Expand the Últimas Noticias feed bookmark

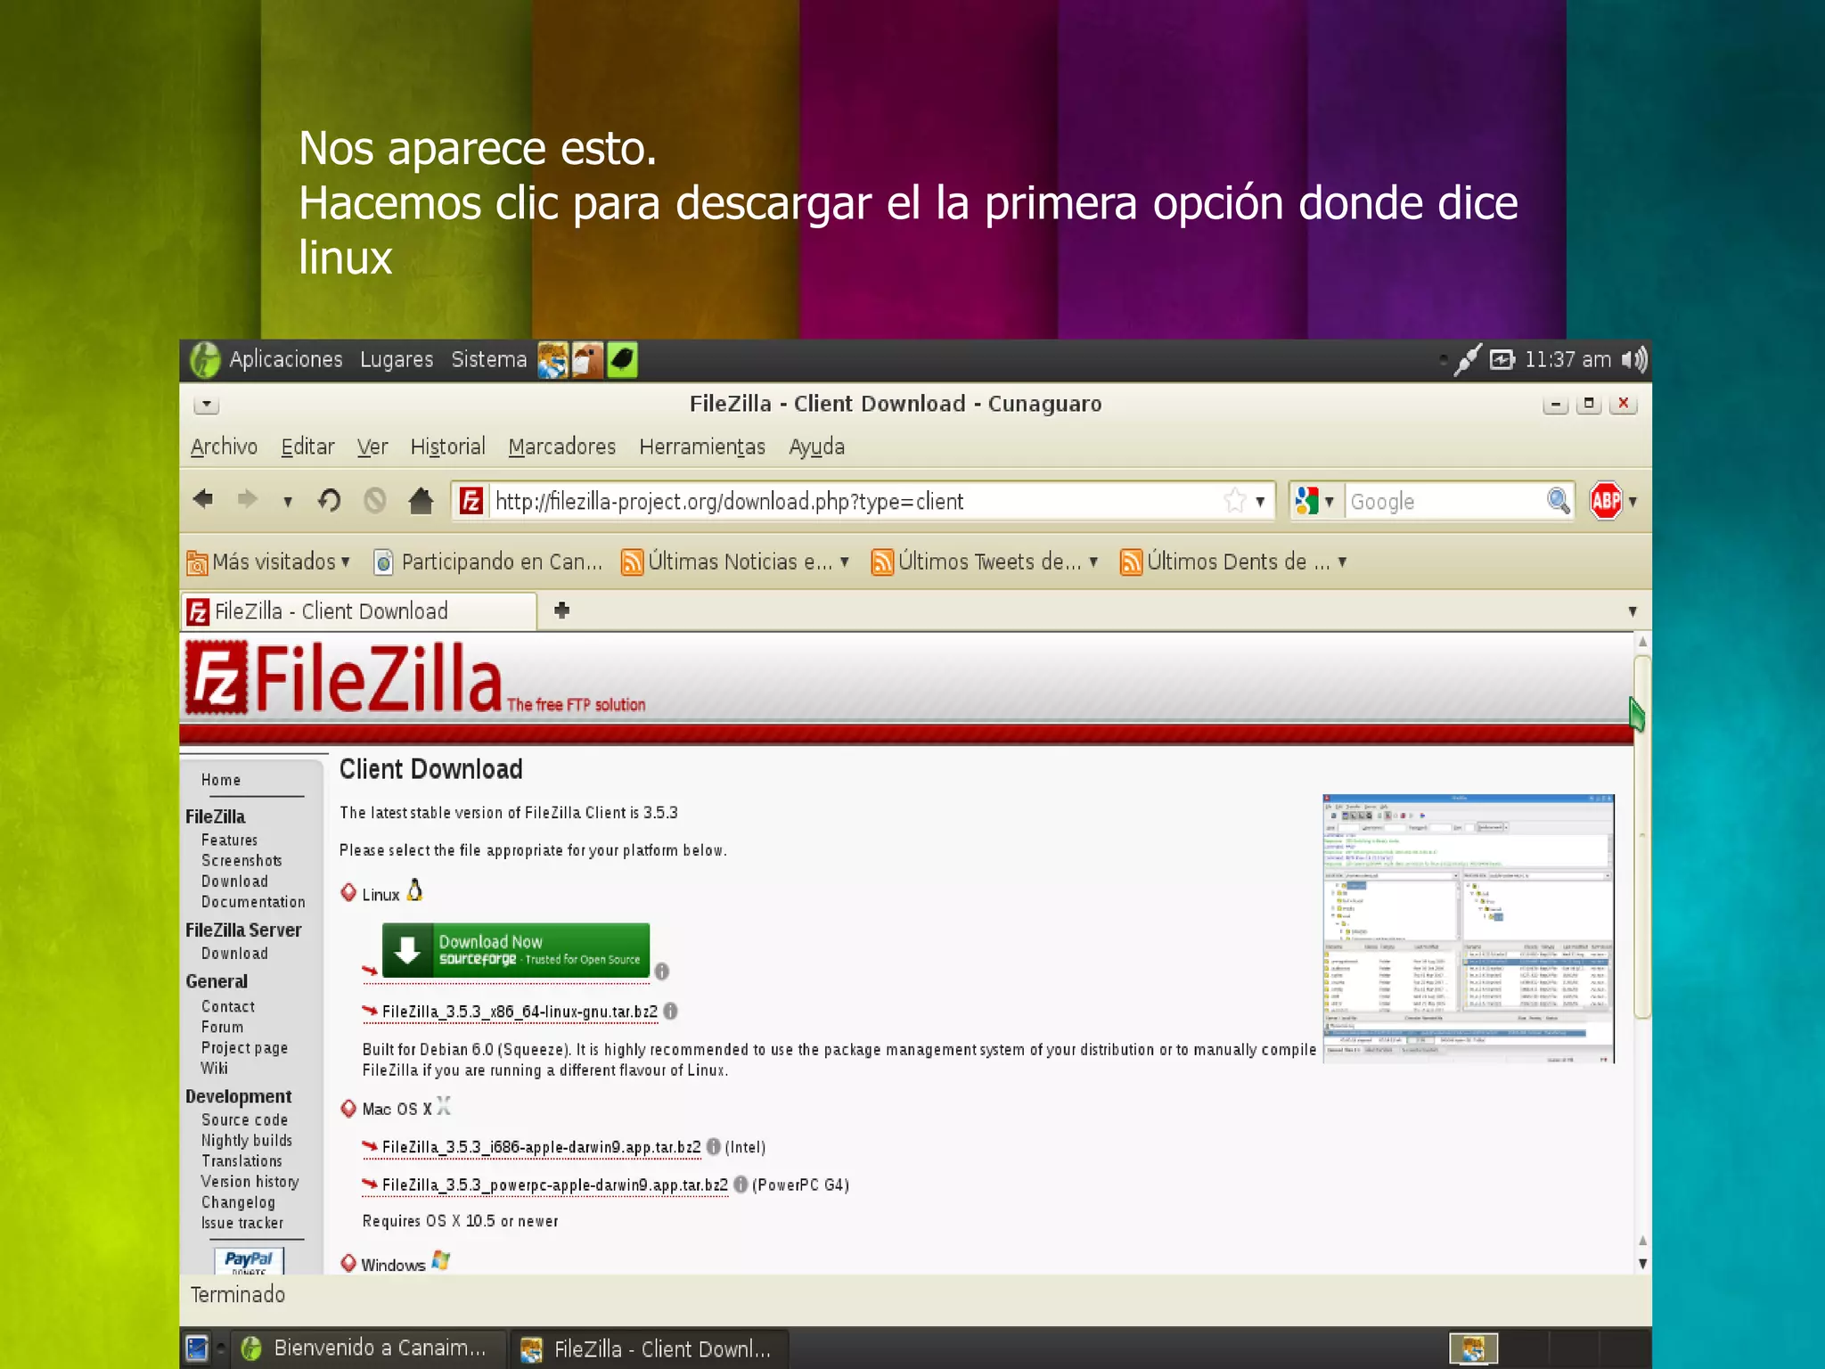pos(735,562)
